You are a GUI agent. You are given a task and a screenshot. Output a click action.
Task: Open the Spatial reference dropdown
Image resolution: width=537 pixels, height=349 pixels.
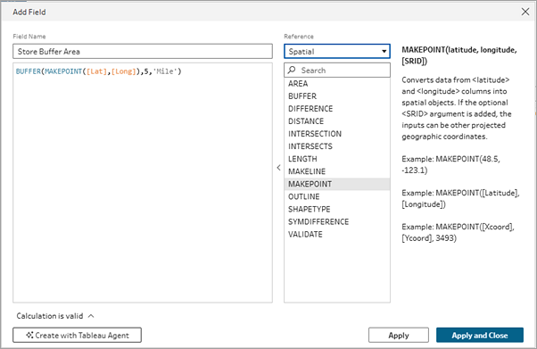[x=337, y=52]
